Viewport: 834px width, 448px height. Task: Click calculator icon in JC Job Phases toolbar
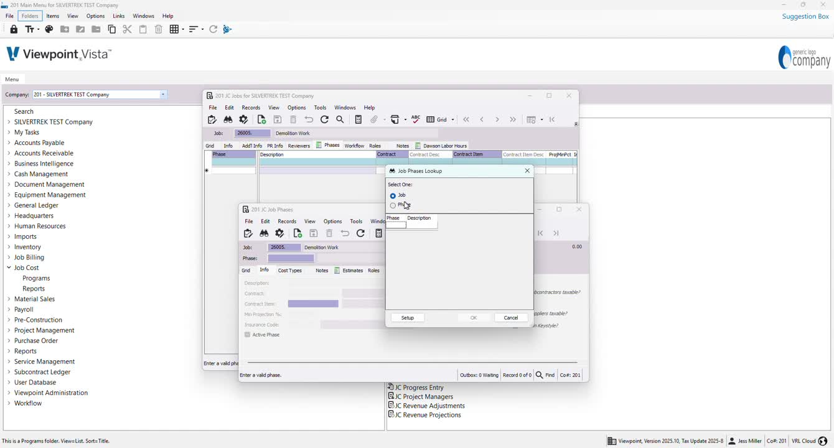click(x=378, y=233)
